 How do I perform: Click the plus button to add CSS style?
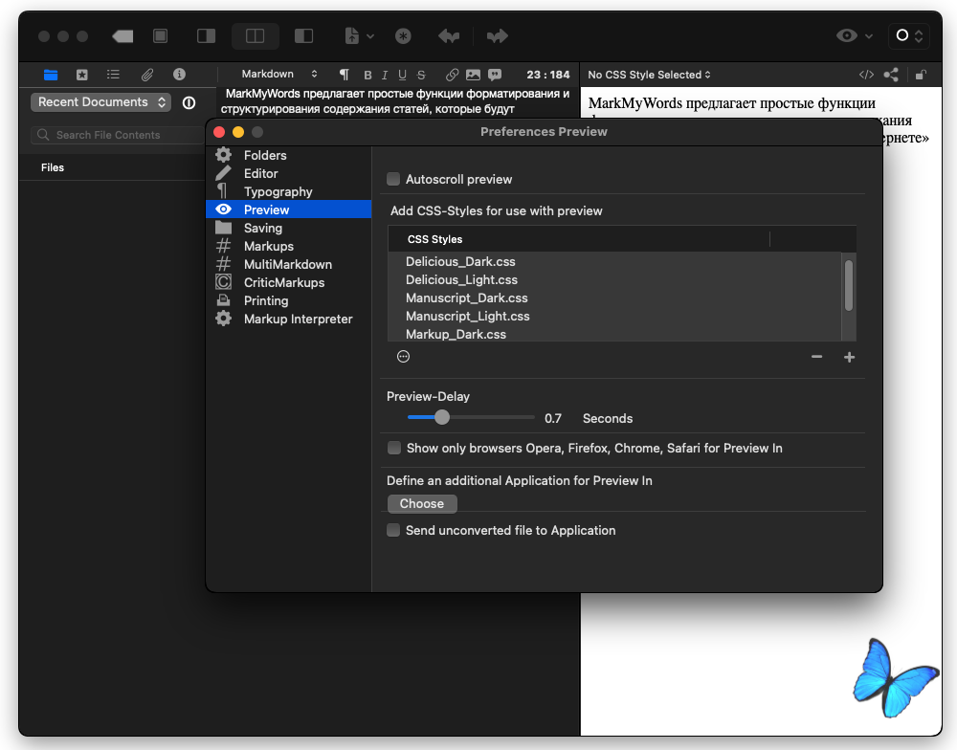849,357
